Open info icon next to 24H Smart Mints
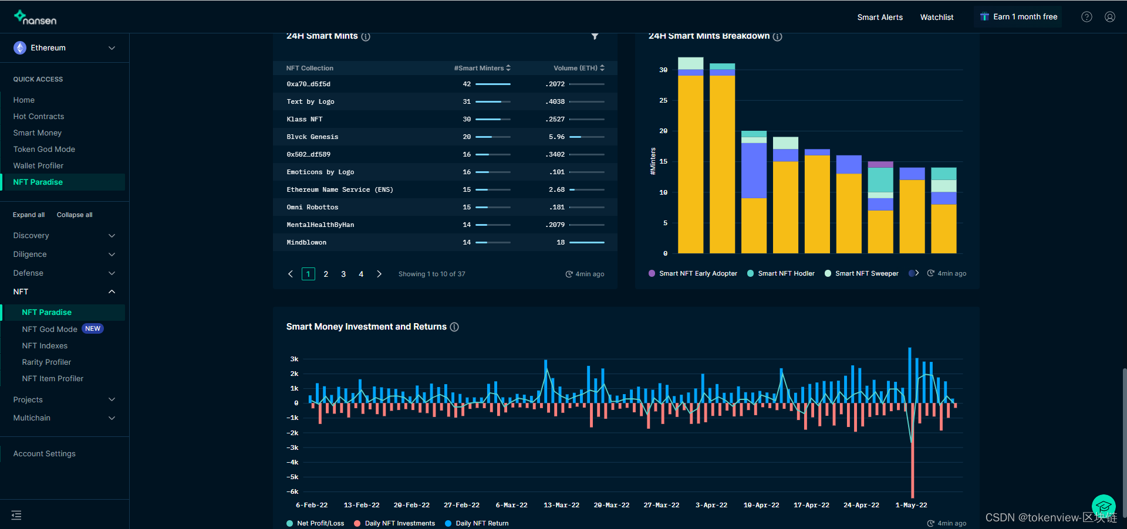1127x529 pixels. click(366, 36)
